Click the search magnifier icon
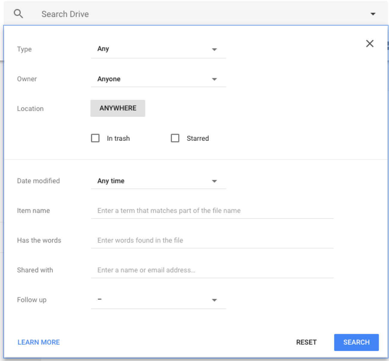 tap(18, 13)
